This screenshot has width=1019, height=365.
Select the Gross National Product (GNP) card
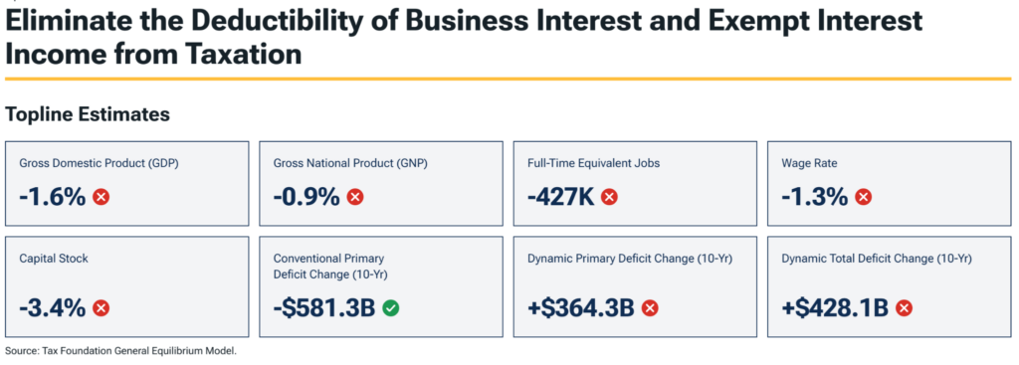(x=381, y=183)
